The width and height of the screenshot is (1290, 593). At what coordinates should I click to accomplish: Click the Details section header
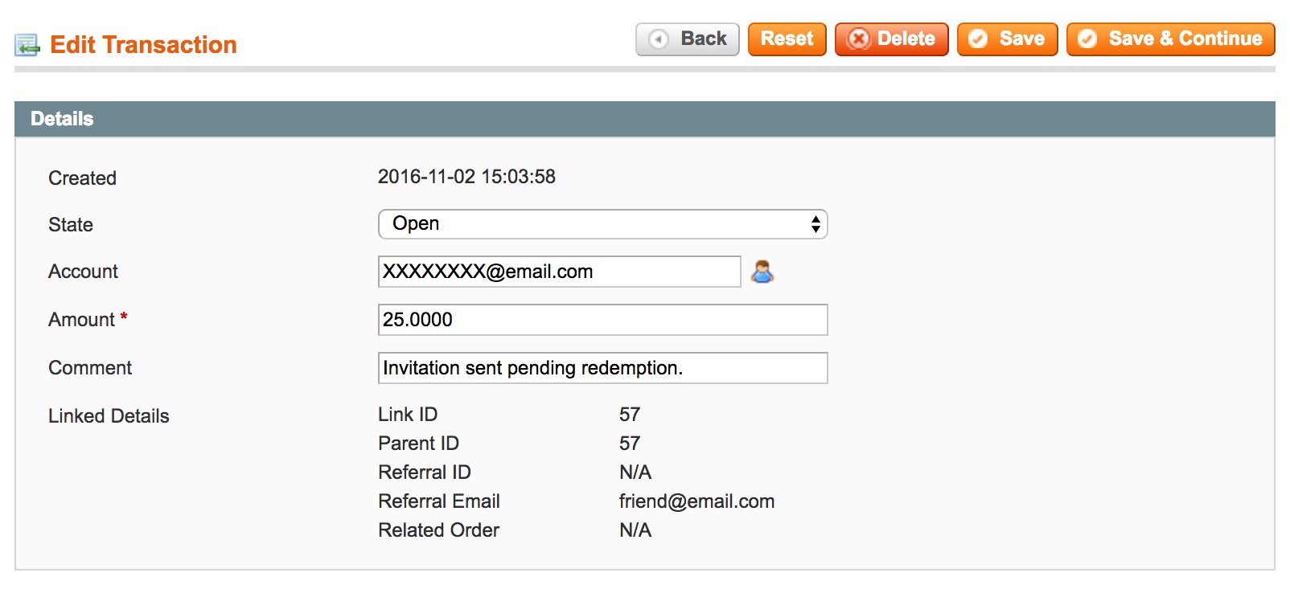tap(644, 119)
